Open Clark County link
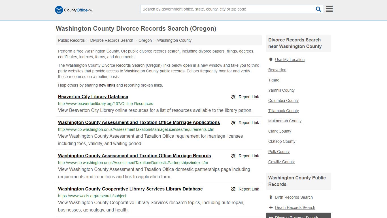The height and width of the screenshot is (218, 387). [x=280, y=131]
